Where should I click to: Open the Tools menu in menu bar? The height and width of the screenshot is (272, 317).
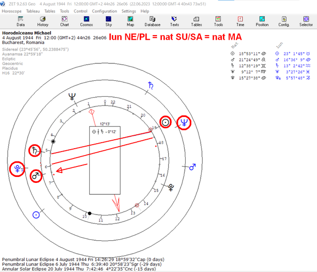[x=64, y=11]
